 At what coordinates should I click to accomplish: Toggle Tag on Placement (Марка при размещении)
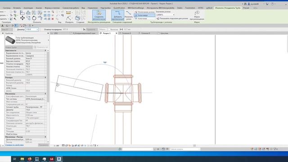tap(197, 15)
